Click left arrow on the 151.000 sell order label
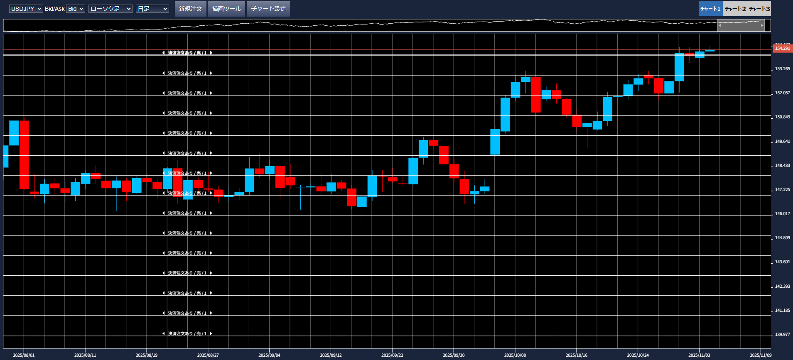 pos(163,113)
